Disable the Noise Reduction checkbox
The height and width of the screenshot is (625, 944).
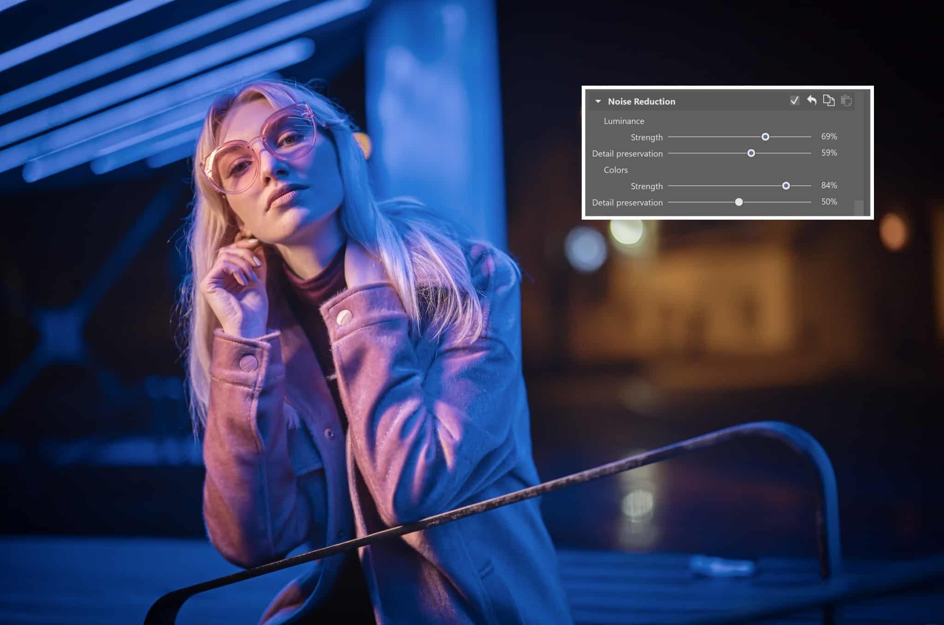tap(795, 100)
